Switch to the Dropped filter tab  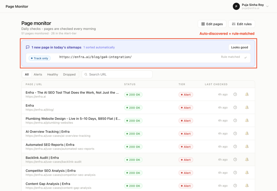(x=69, y=74)
